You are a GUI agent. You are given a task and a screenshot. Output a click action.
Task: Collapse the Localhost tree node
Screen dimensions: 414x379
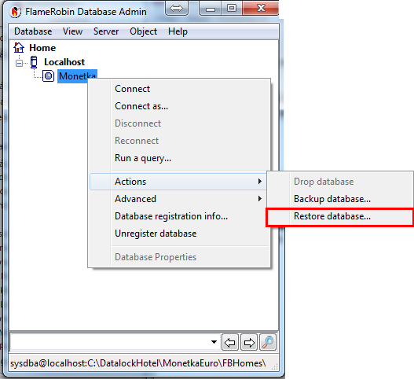(19, 63)
